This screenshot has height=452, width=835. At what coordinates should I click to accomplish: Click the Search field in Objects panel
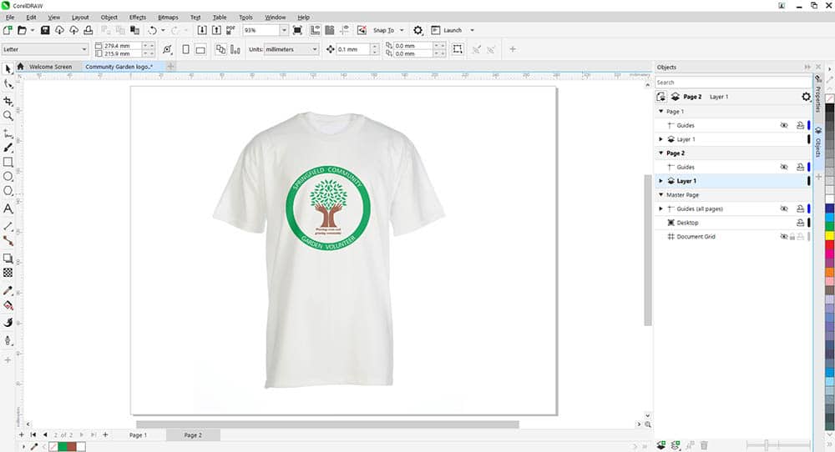731,83
